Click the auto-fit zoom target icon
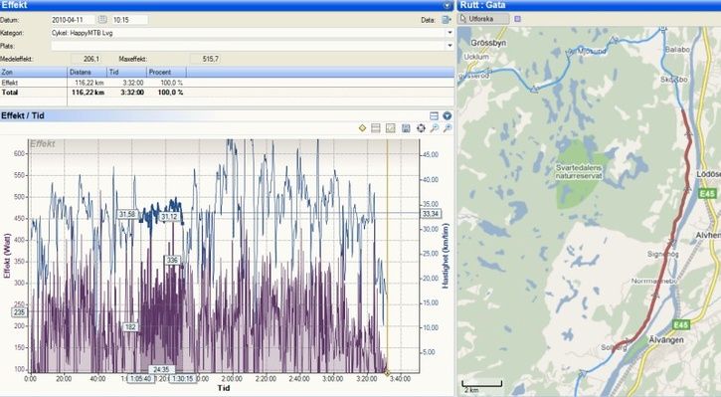The height and width of the screenshot is (397, 721). 421,128
